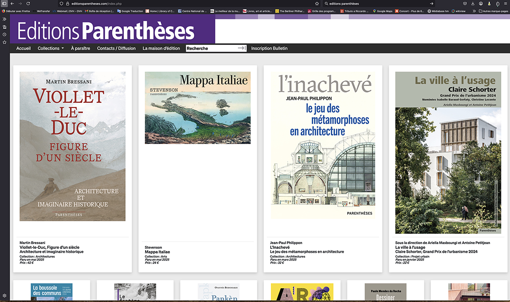Open Google Traduction bookmark
The height and width of the screenshot is (302, 510).
point(130,11)
